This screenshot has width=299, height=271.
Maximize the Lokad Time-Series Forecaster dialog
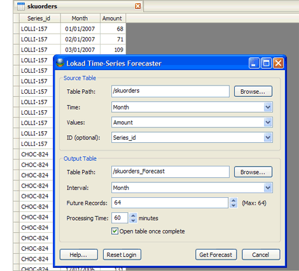(266, 63)
